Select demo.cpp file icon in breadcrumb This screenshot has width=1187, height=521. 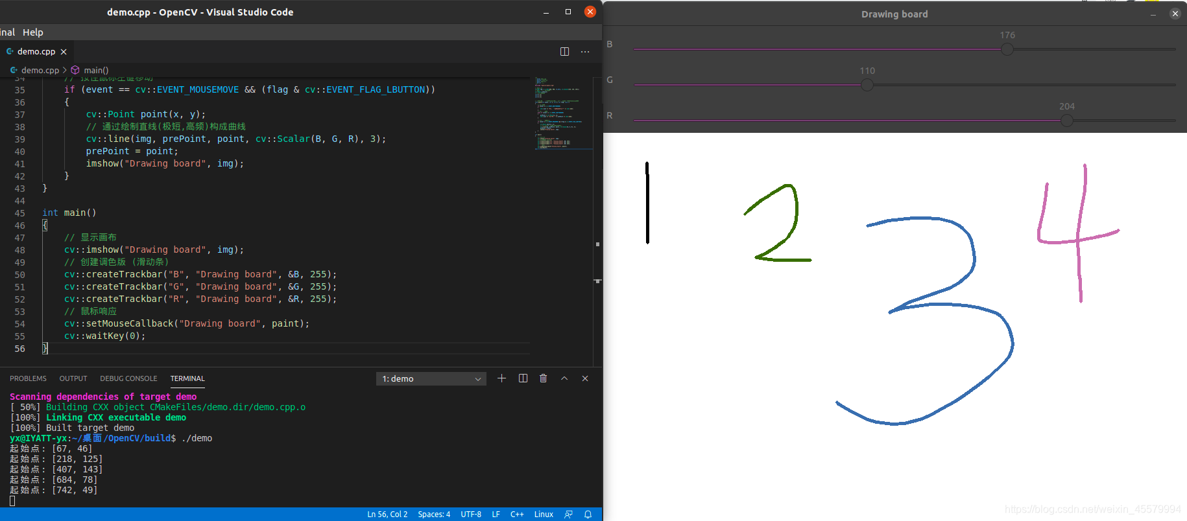pyautogui.click(x=14, y=70)
